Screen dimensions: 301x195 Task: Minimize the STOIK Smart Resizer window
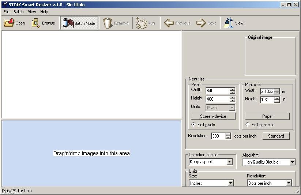point(283,5)
